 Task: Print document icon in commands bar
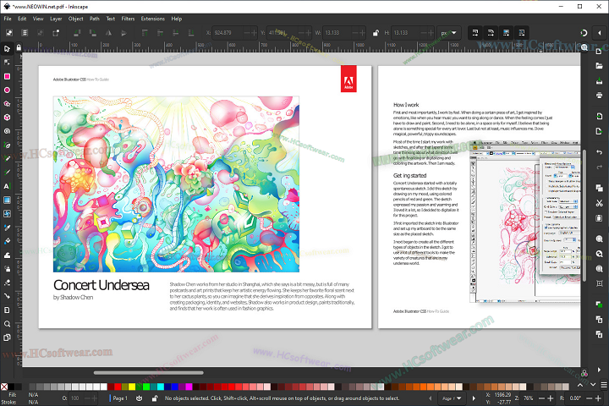tap(599, 96)
